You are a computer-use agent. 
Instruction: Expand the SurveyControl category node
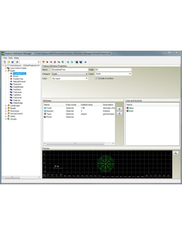click(x=6, y=114)
